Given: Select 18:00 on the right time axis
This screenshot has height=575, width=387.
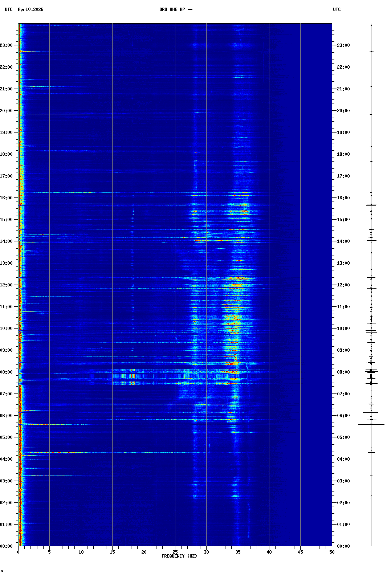Looking at the screenshot, I should [343, 154].
